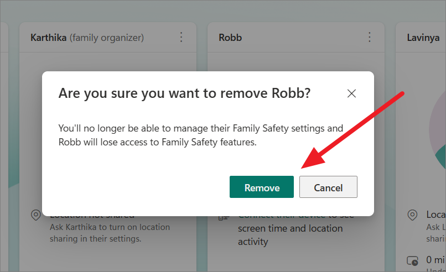Click 'Ask Karthika to turn on location' text
Viewport: 446px width, 272px height.
point(110,227)
